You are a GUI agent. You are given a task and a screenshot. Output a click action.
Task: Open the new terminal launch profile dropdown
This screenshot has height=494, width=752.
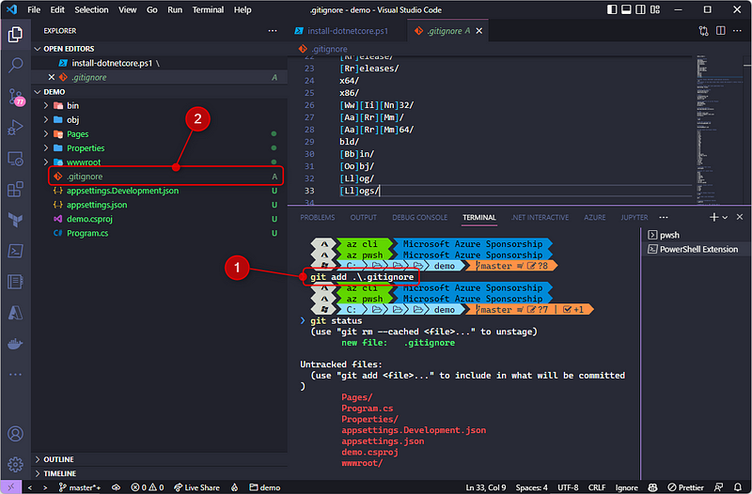pyautogui.click(x=725, y=217)
